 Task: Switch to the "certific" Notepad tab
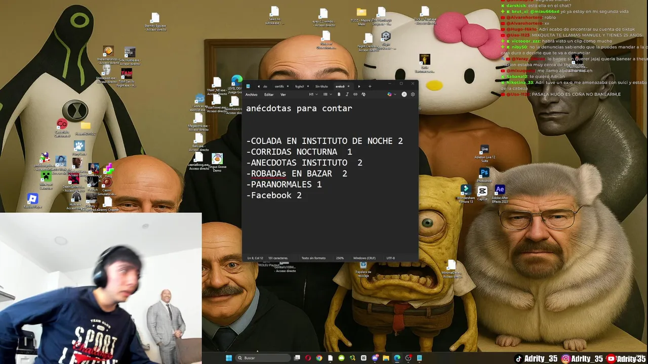(279, 86)
